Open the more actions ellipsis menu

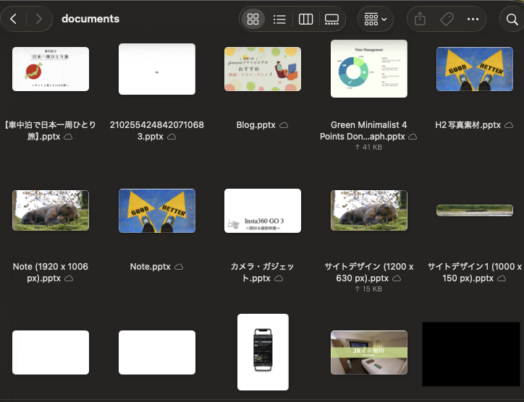coord(473,19)
